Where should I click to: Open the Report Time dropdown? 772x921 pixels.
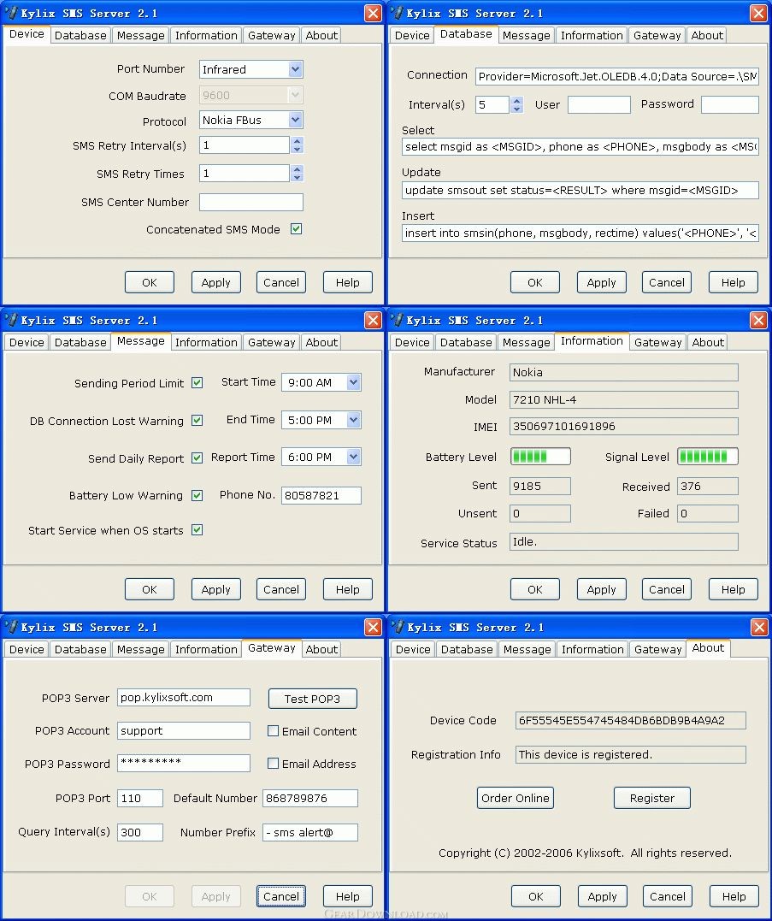[353, 457]
